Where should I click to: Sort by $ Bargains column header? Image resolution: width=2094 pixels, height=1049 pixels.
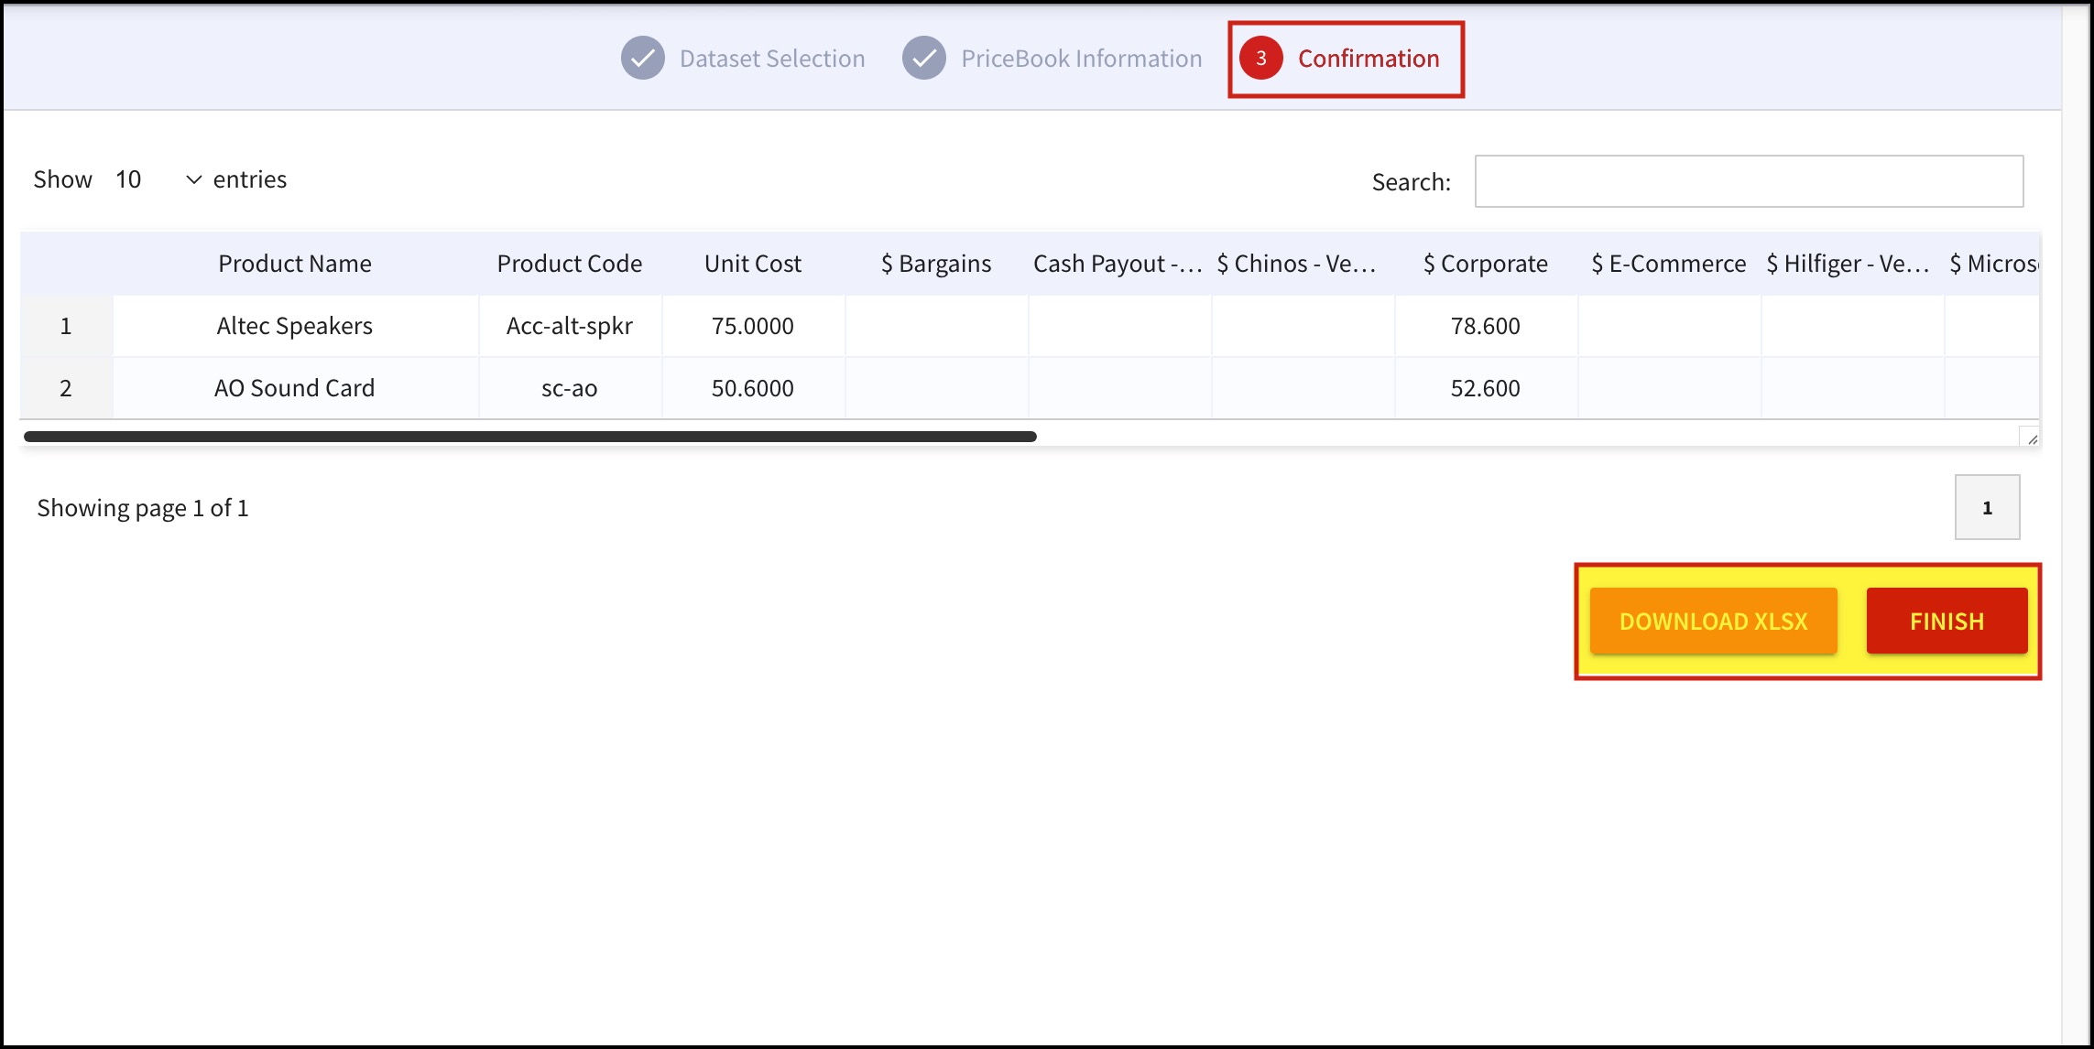(936, 264)
